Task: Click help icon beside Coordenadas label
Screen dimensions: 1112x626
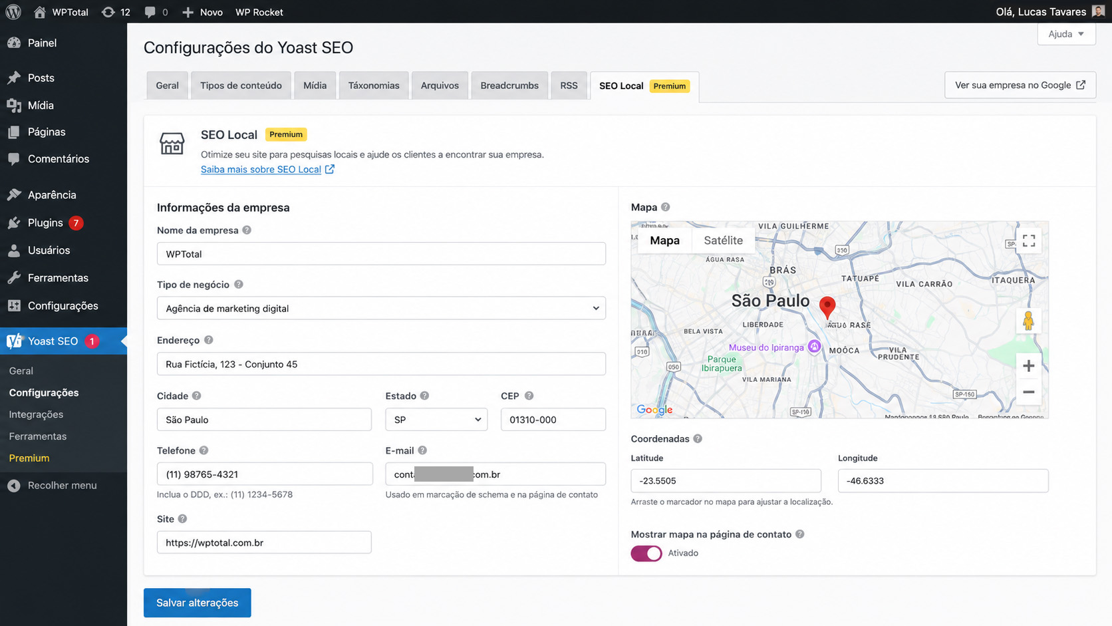Action: 698,438
